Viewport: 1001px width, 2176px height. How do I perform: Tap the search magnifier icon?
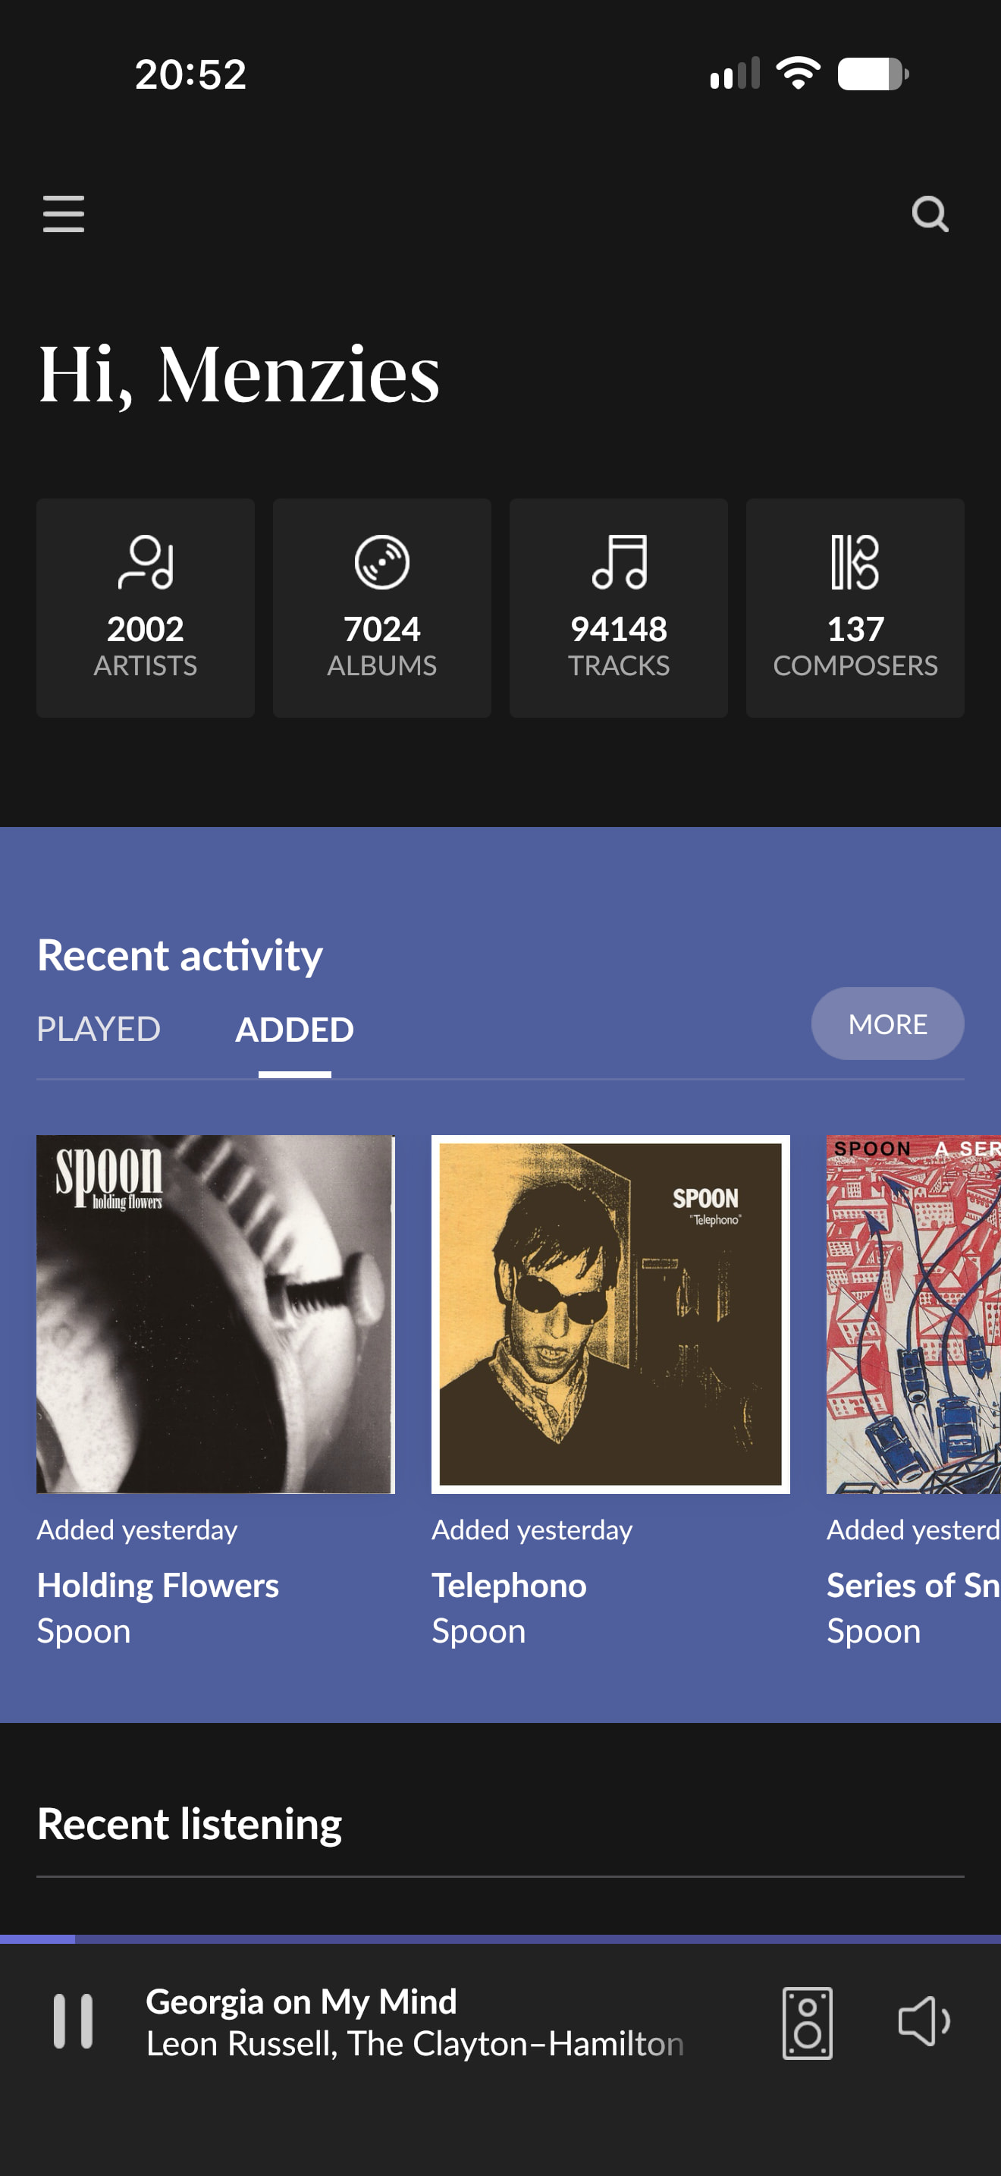coord(930,214)
